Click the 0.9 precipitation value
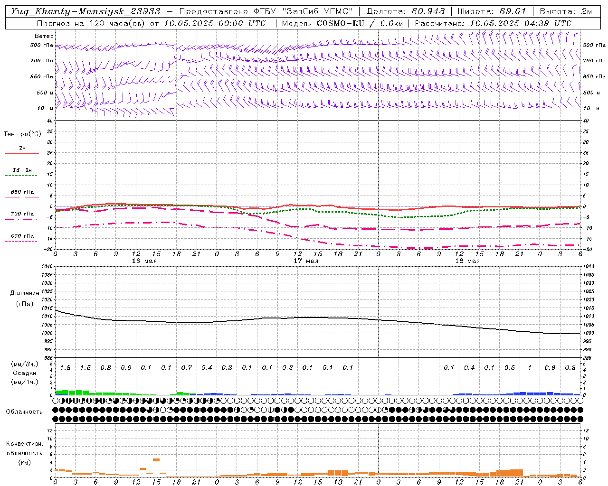 (x=550, y=367)
